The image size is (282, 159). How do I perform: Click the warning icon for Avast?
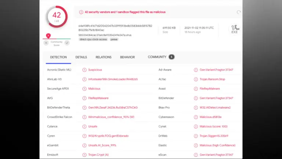click(x=196, y=88)
